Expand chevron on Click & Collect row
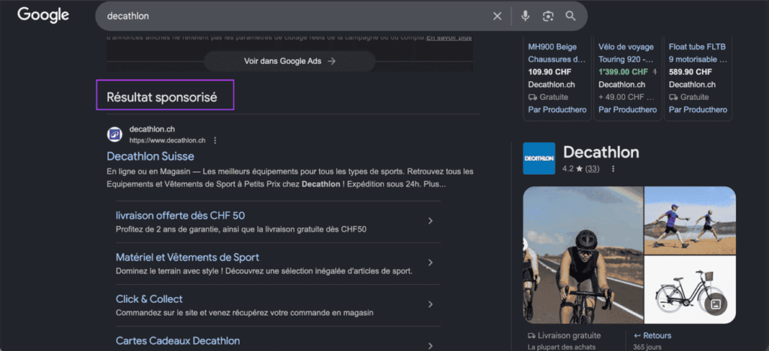The image size is (769, 351). point(430,304)
